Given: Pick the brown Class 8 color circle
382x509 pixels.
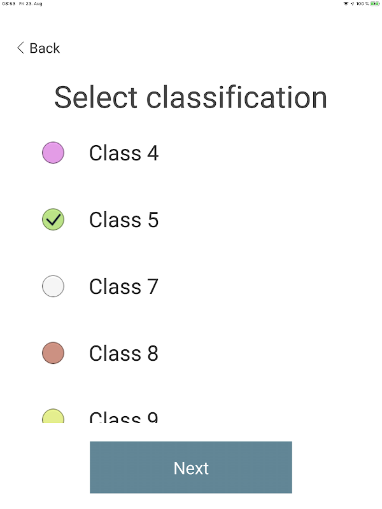Looking at the screenshot, I should click(x=53, y=353).
